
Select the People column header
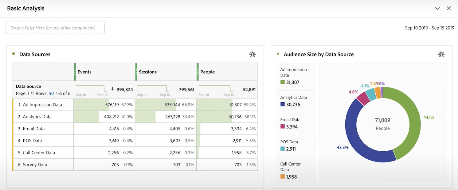208,72
